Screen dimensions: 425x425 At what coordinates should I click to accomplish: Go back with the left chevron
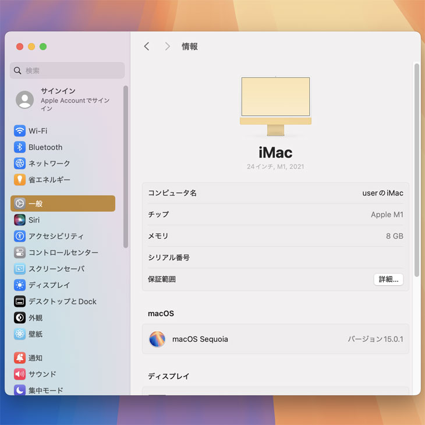(x=147, y=47)
